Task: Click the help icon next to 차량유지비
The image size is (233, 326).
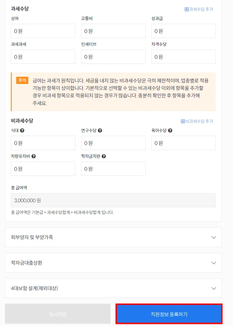Action: 34,156
